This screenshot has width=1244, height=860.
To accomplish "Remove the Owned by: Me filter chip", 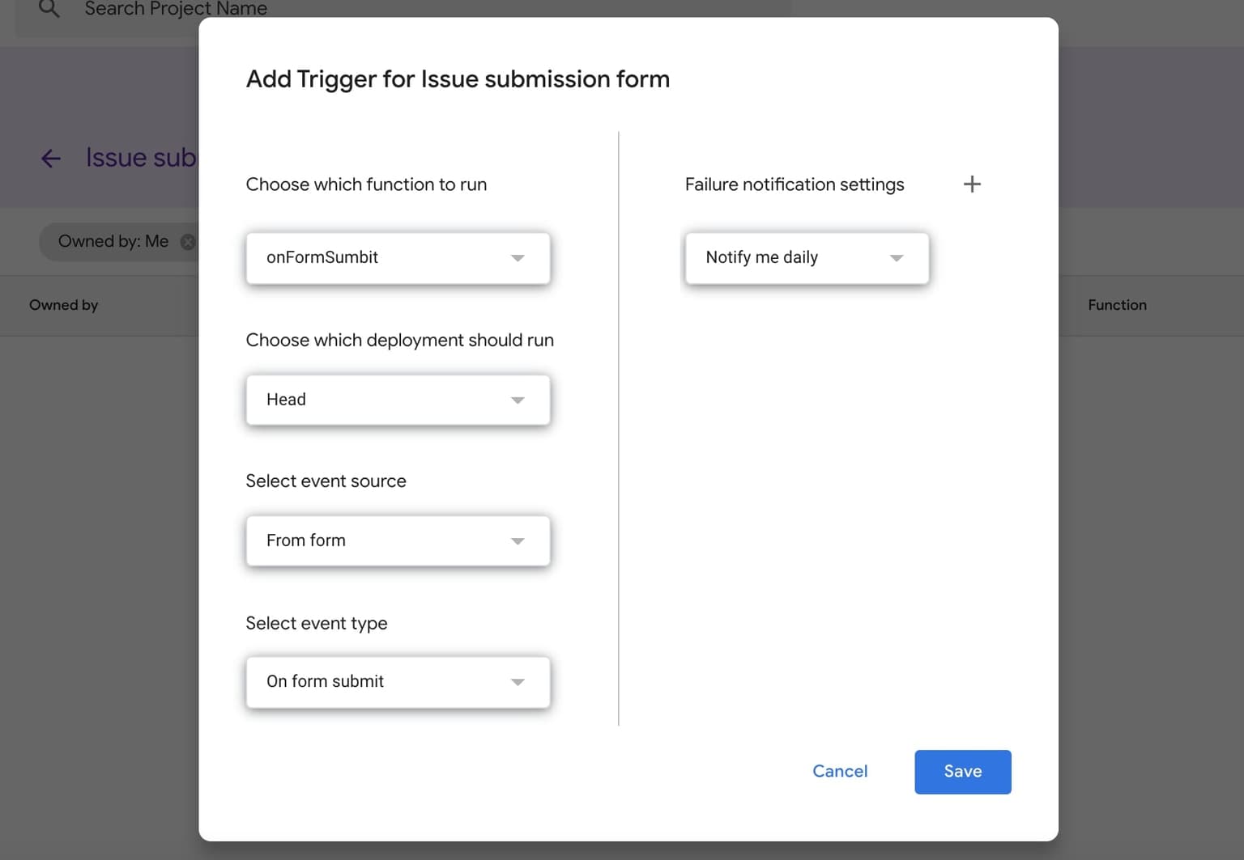I will [188, 242].
